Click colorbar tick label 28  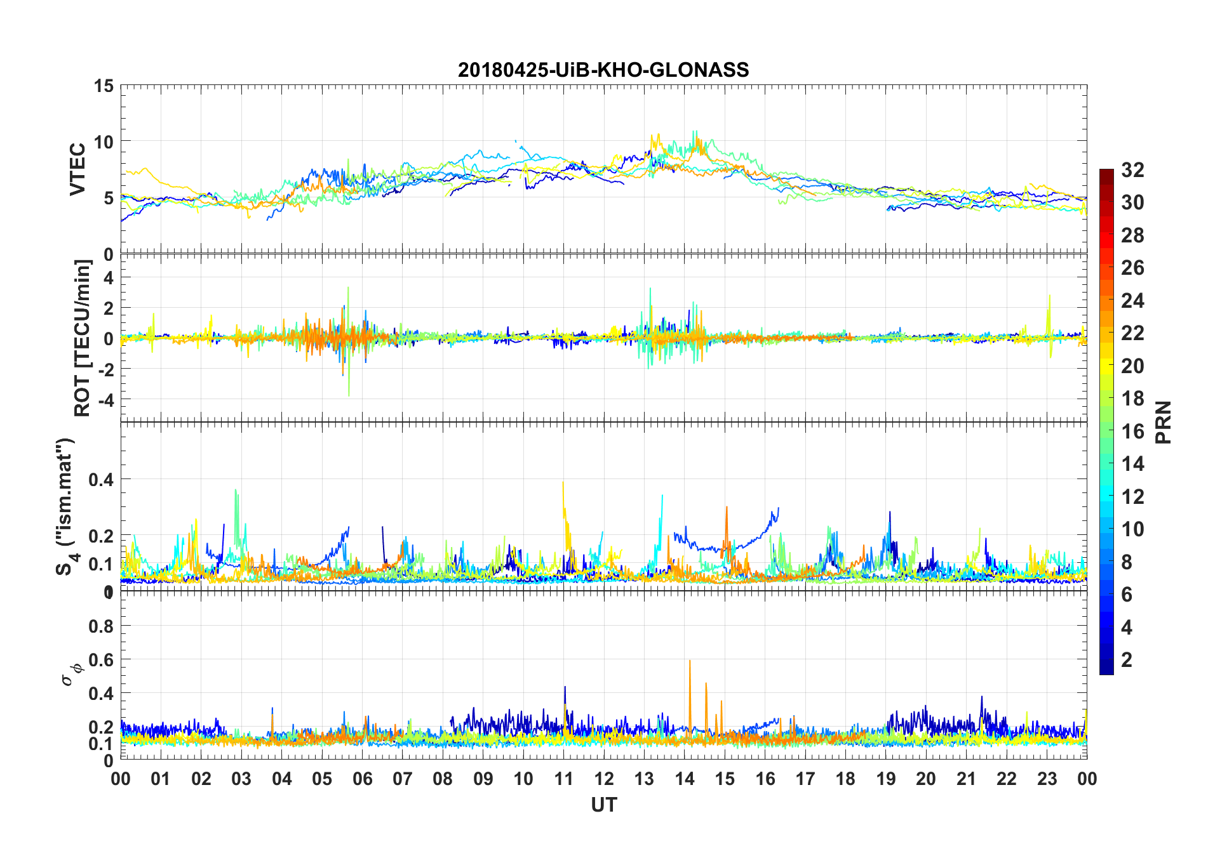click(1133, 235)
